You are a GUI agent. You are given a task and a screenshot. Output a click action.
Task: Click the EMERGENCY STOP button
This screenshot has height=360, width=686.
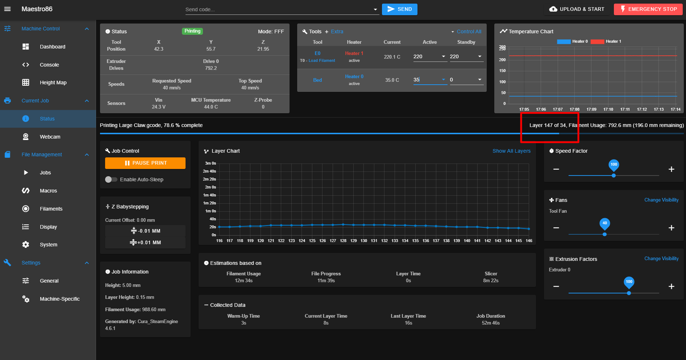point(648,9)
